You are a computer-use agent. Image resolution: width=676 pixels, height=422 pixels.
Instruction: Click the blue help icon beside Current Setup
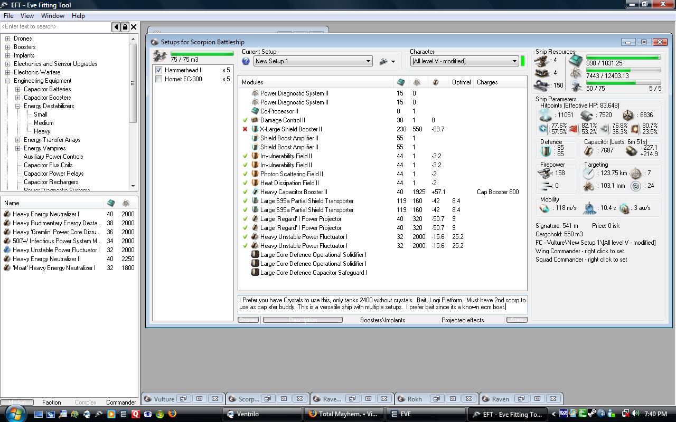tap(246, 61)
